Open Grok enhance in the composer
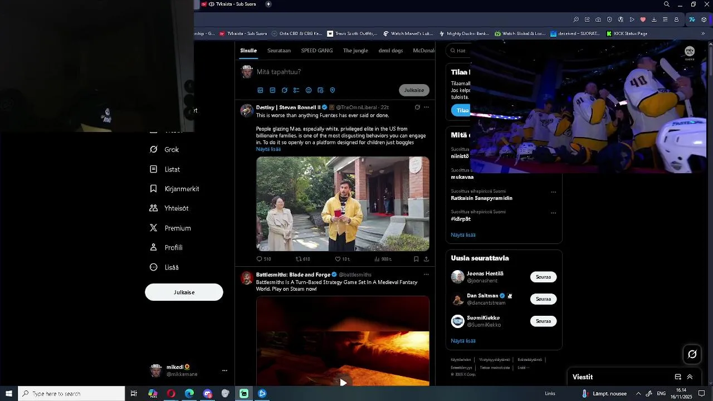 tap(284, 90)
